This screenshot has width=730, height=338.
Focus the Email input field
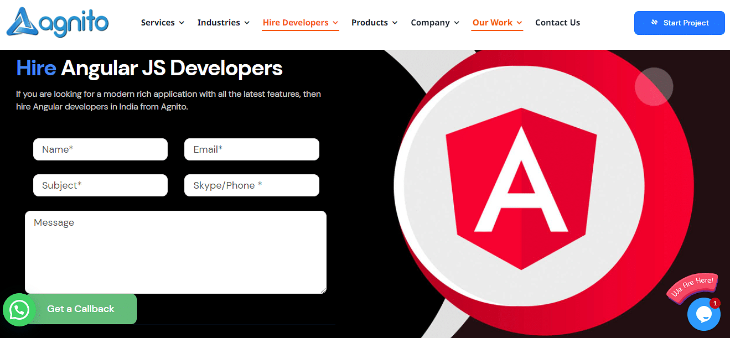252,149
